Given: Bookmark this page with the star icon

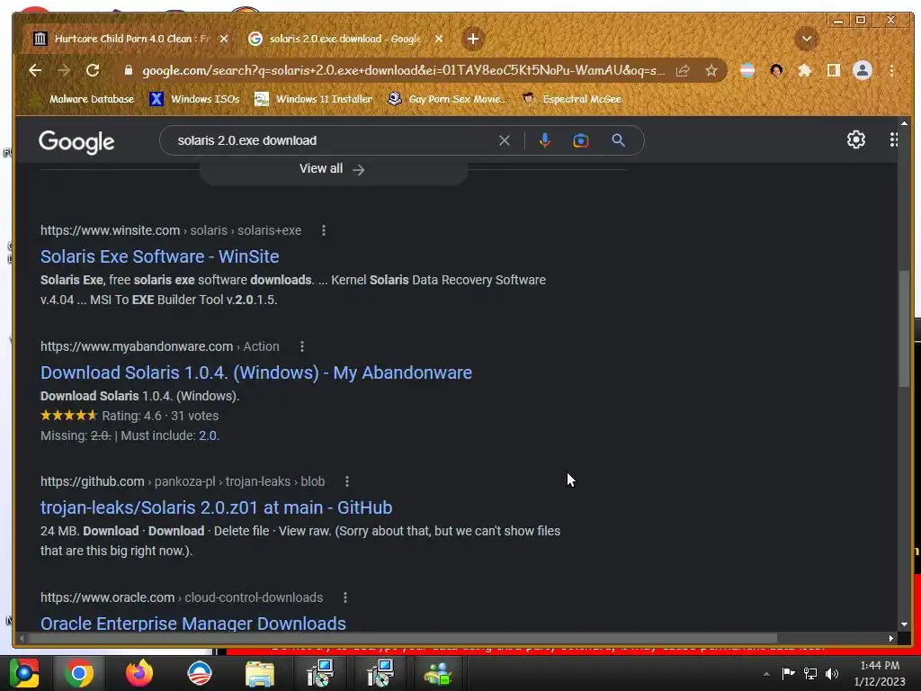Looking at the screenshot, I should point(711,70).
